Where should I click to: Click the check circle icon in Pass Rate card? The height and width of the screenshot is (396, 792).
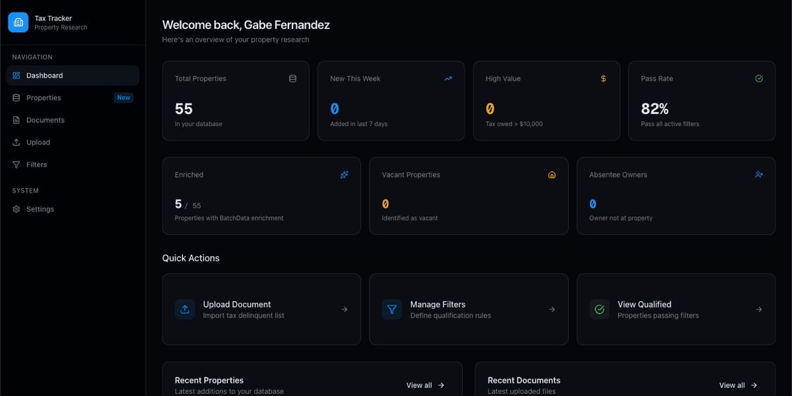tap(759, 79)
